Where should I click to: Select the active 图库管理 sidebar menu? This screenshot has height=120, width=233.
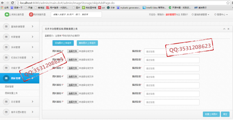20,78
